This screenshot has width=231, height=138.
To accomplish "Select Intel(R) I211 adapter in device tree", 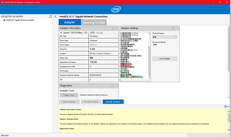I will (20, 20).
